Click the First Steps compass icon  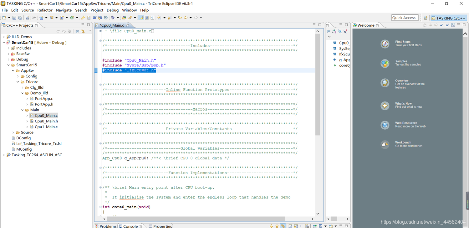coord(385,44)
